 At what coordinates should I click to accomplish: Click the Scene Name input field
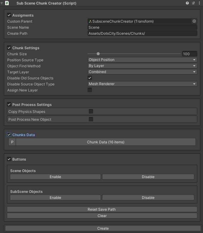pos(142,27)
